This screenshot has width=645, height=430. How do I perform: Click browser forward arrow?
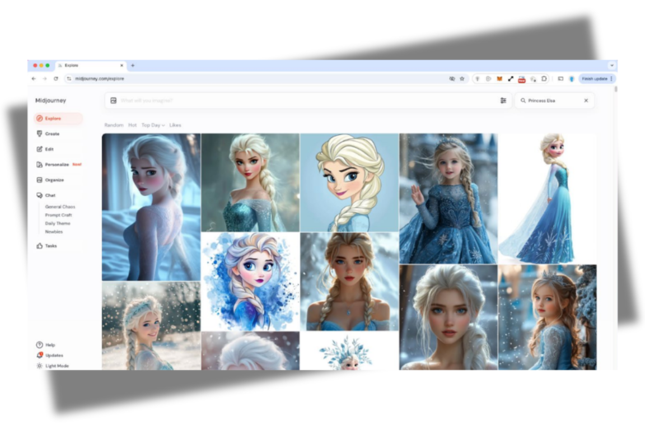[x=44, y=78]
